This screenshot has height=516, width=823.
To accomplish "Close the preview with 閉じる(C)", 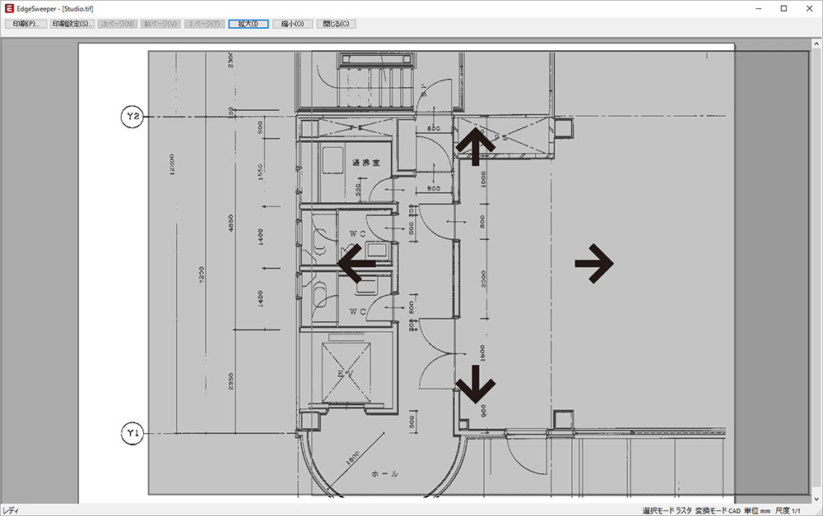I will click(x=336, y=24).
